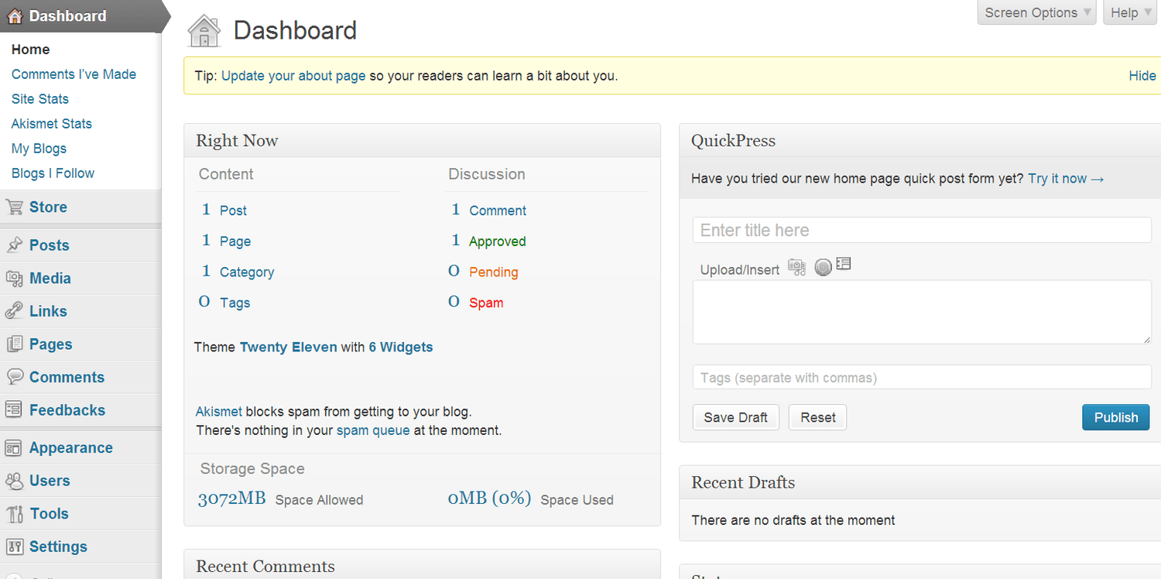1161x579 pixels.
Task: Open the Media menu in the sidebar
Action: pyautogui.click(x=50, y=279)
